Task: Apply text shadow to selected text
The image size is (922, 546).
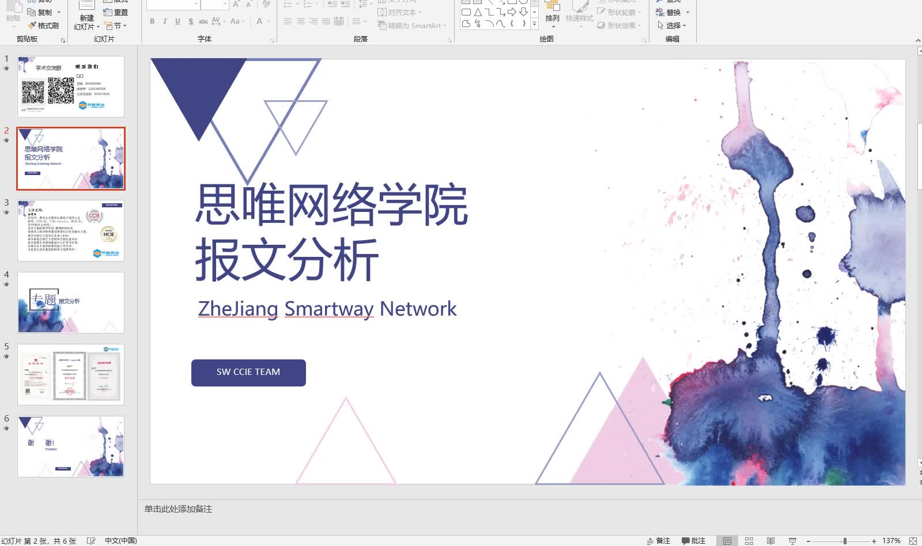Action: click(x=190, y=21)
